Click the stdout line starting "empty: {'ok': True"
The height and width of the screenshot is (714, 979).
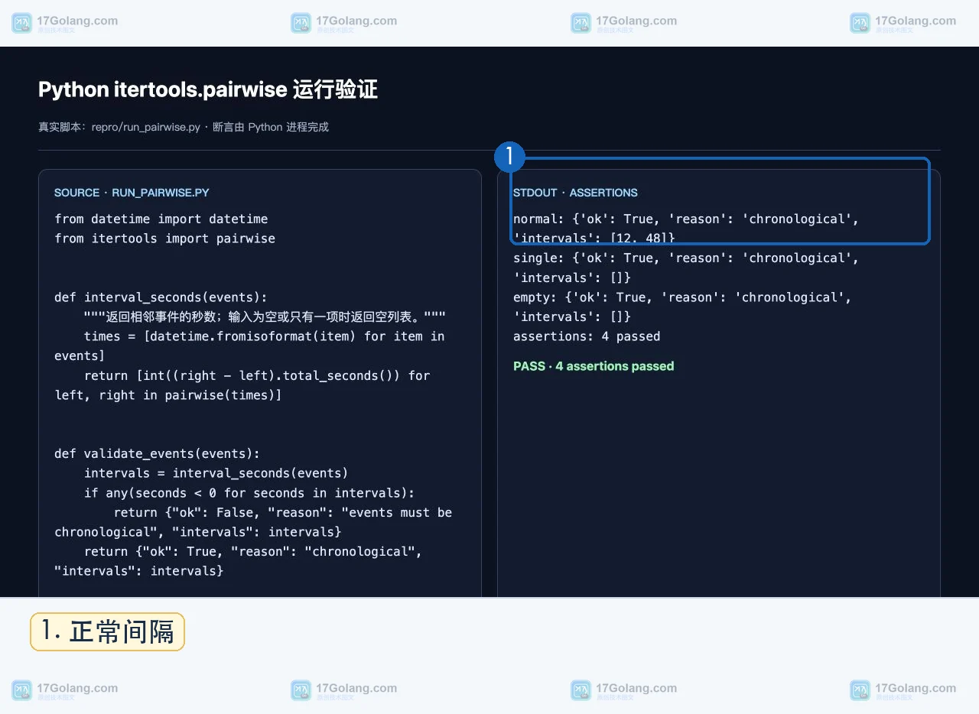click(682, 297)
